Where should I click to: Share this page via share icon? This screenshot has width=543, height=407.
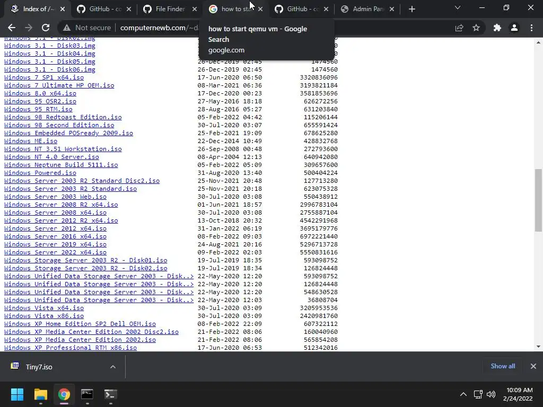click(x=459, y=28)
